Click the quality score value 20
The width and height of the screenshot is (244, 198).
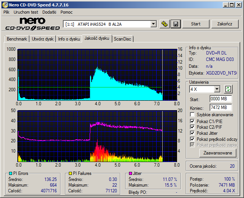click(x=232, y=166)
